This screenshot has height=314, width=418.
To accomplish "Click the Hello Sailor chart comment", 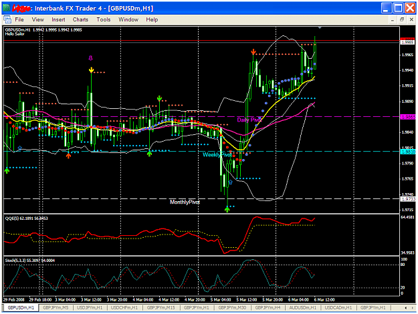I will point(15,34).
